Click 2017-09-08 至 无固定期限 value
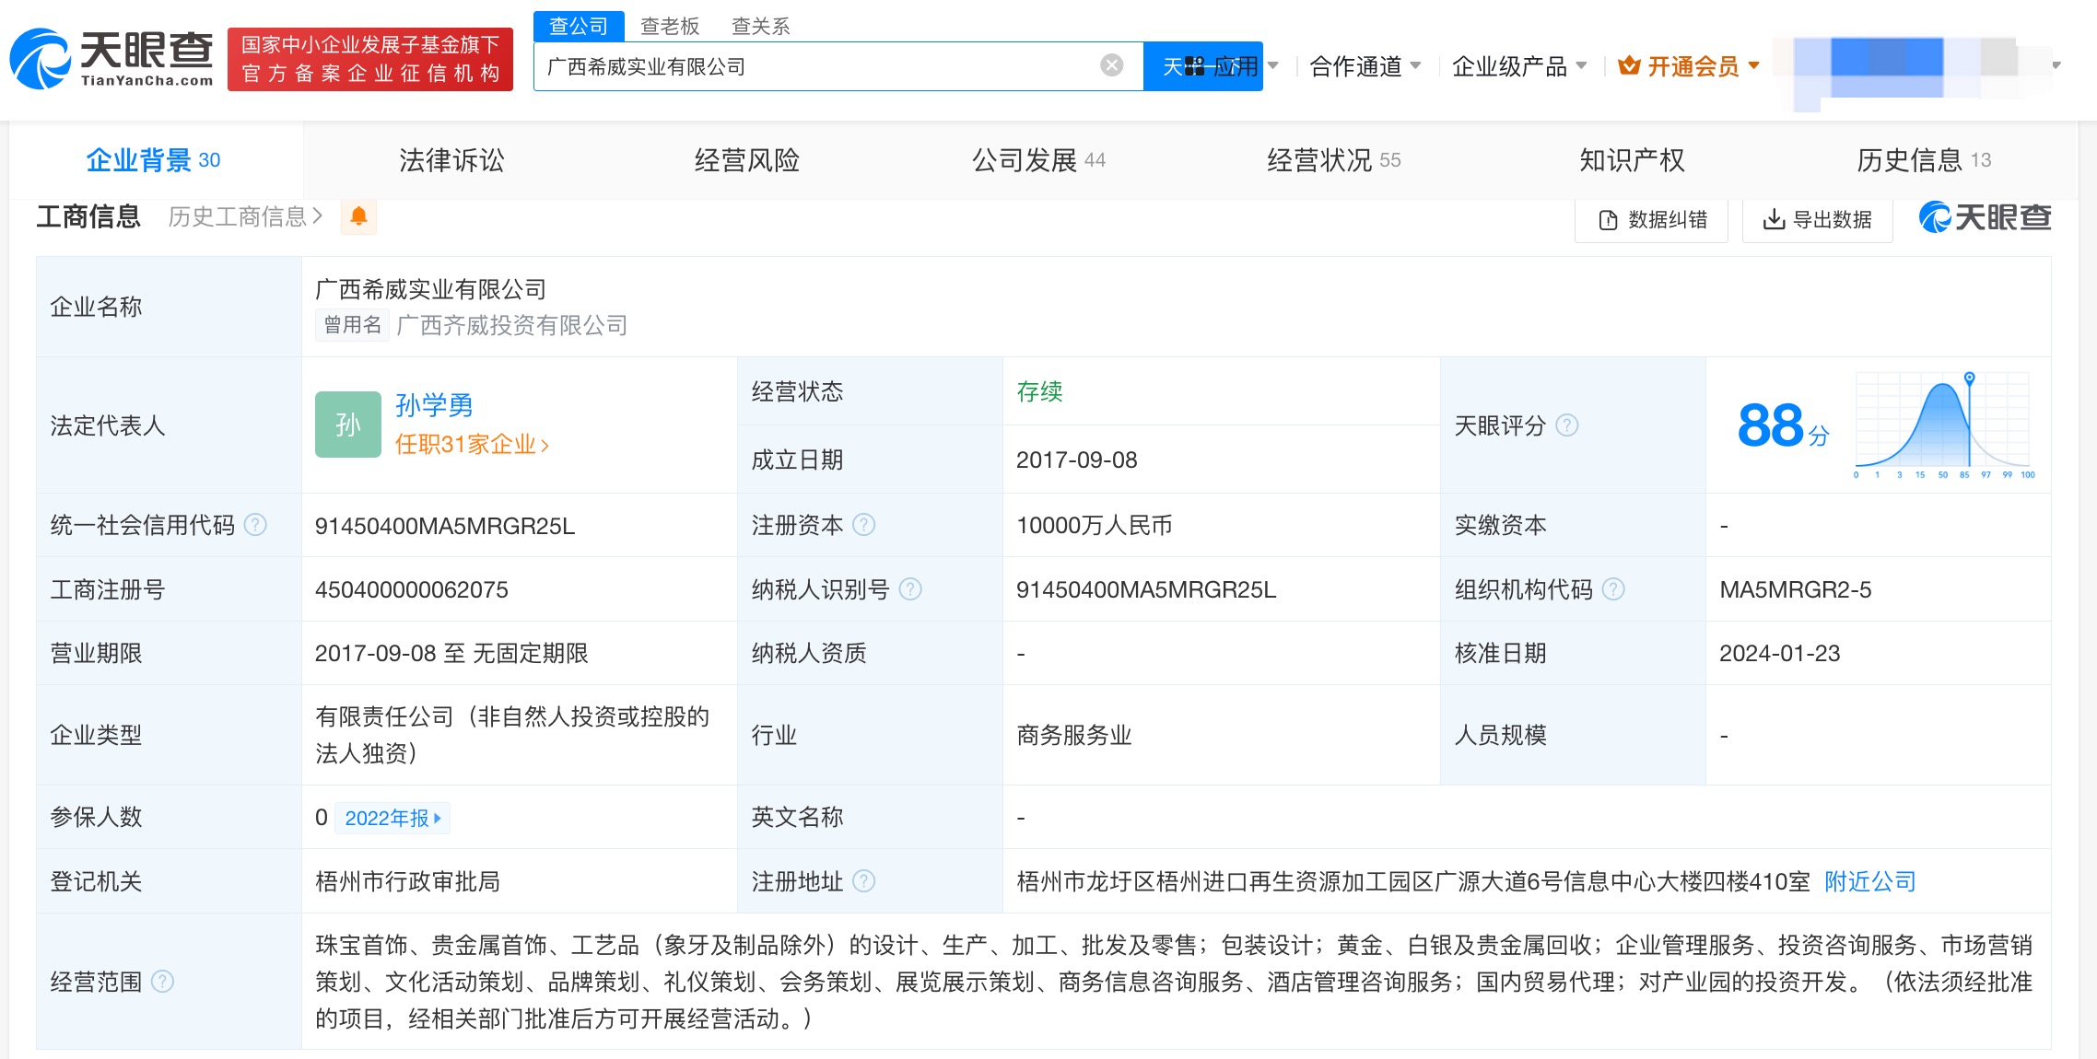2097x1059 pixels. pyautogui.click(x=451, y=653)
